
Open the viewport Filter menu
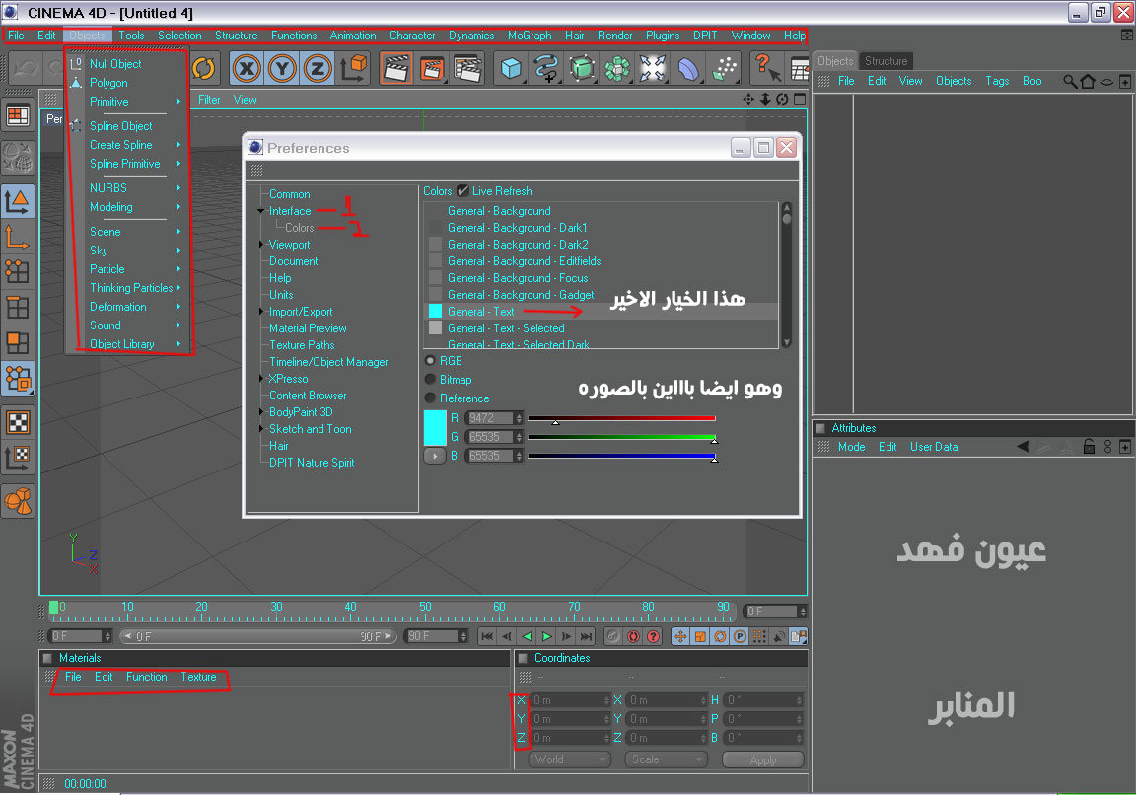pos(209,100)
